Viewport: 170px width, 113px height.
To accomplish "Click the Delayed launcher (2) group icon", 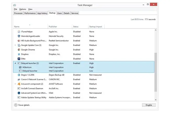I will (x=19, y=63).
